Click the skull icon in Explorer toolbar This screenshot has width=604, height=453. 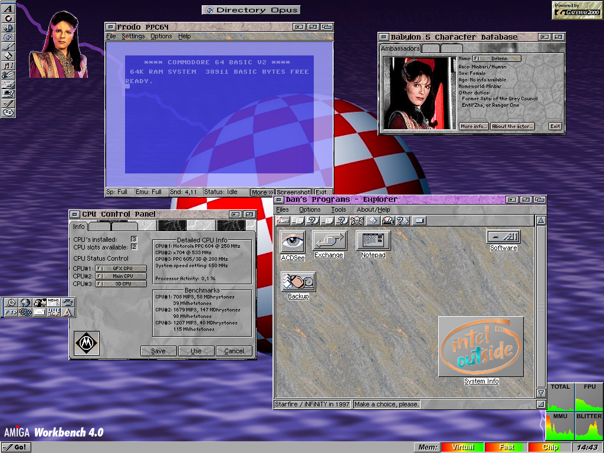356,221
